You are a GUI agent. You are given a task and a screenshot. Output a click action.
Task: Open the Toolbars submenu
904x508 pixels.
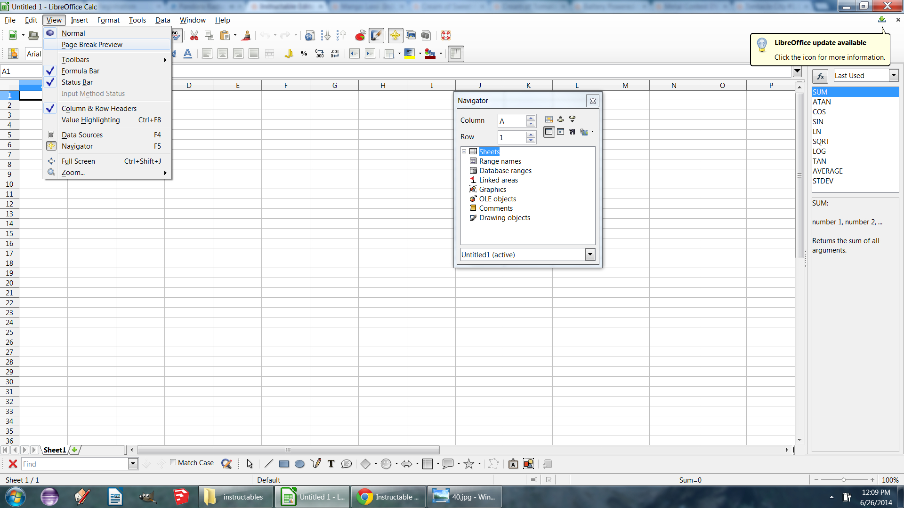tap(106, 60)
